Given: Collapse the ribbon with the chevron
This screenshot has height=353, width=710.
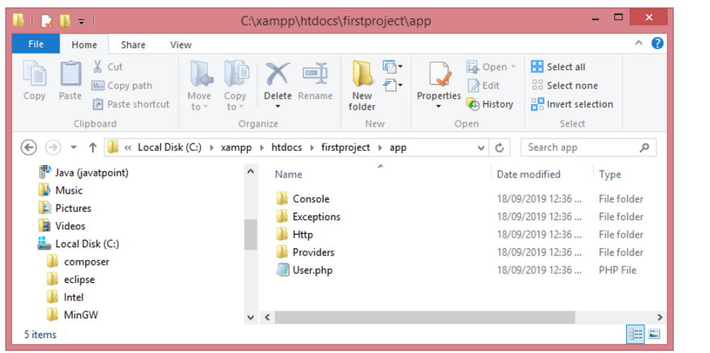Looking at the screenshot, I should pos(638,44).
